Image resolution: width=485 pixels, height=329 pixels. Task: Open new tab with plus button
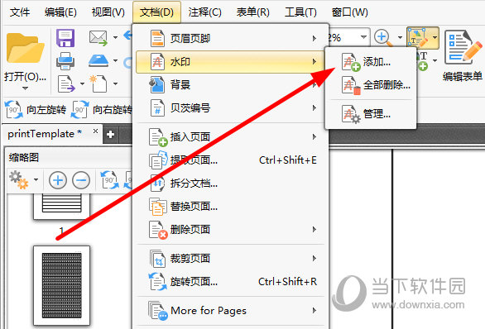point(110,135)
